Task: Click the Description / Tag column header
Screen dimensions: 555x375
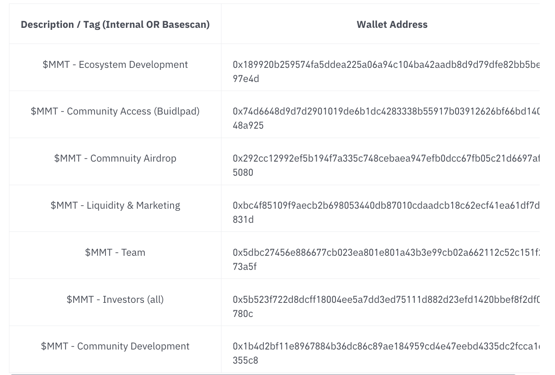Action: (x=115, y=24)
